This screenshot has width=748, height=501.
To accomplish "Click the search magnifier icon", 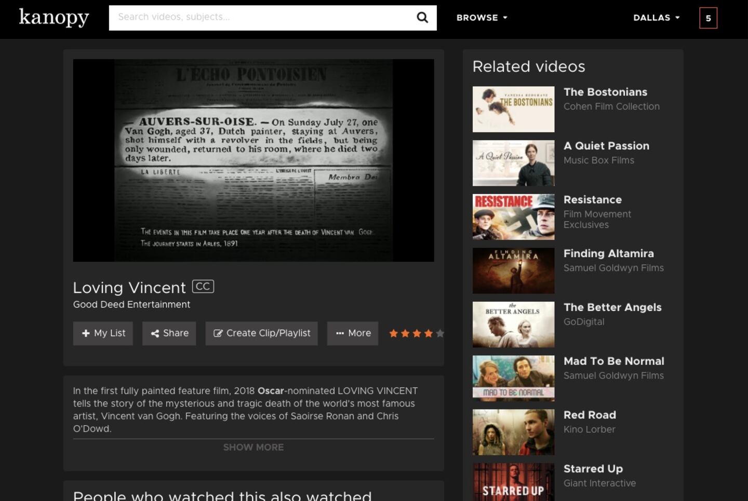I will (422, 18).
